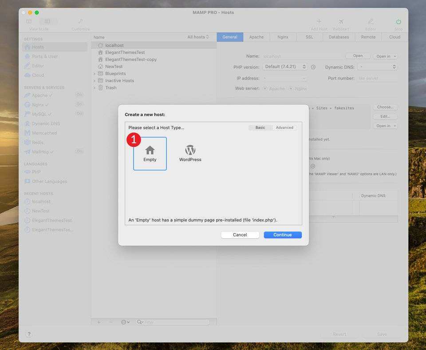Switch to the Advanced tab in dialog
426x350 pixels.
point(284,128)
